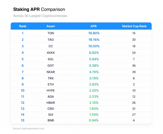Select the NEAR asset entry

point(51,72)
